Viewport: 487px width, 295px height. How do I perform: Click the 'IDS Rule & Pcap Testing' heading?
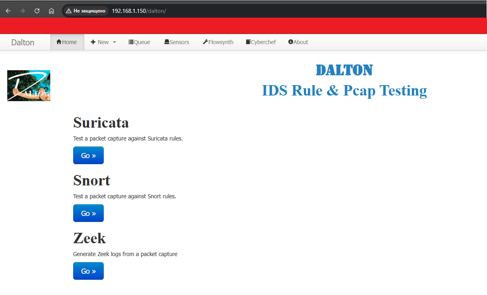point(344,90)
